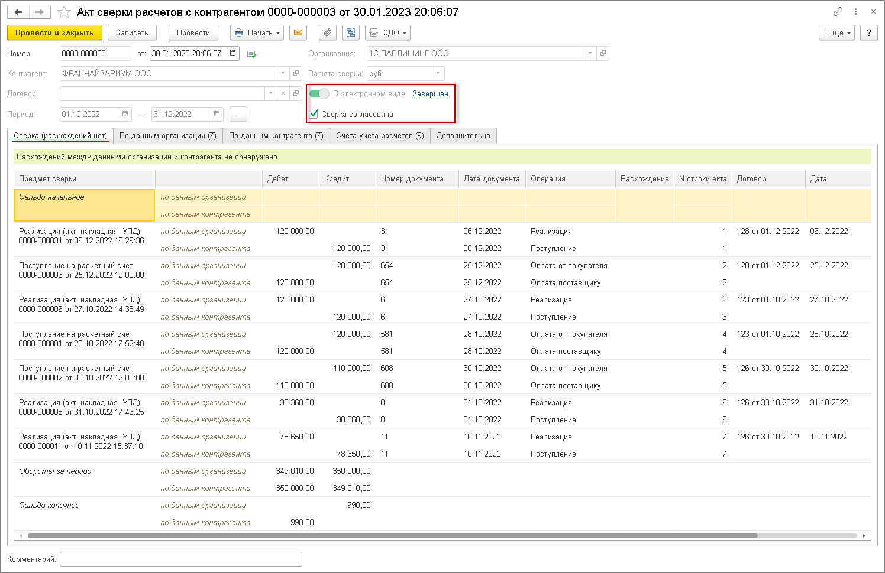This screenshot has width=885, height=573.
Task: Expand the Печать dropdown menu
Action: (x=257, y=33)
